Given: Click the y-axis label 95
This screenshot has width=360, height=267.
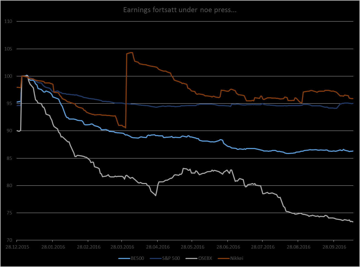Looking at the screenshot, I should click(x=10, y=103).
